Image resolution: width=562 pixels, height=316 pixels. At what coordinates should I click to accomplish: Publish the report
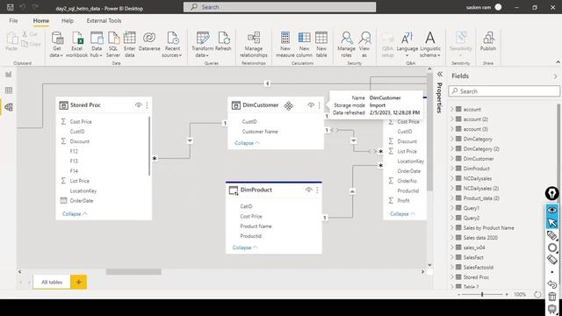488,41
